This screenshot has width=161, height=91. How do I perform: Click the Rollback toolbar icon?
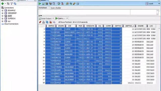[62, 4]
